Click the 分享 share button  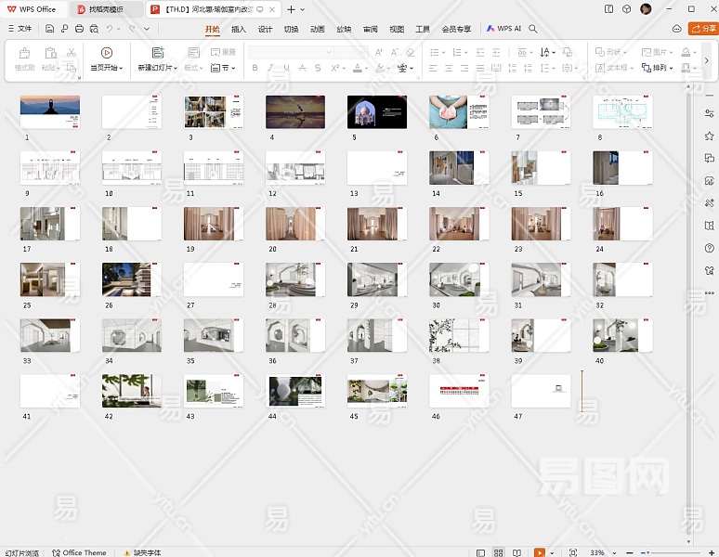coord(703,29)
